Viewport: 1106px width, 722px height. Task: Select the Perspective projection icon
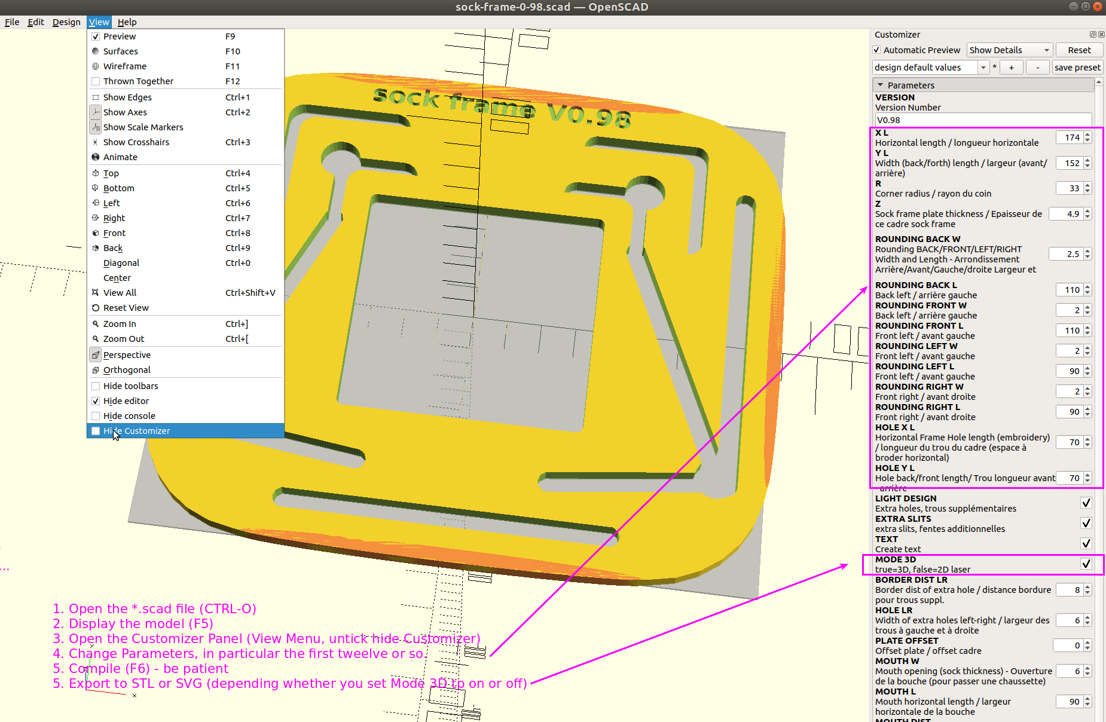click(96, 355)
